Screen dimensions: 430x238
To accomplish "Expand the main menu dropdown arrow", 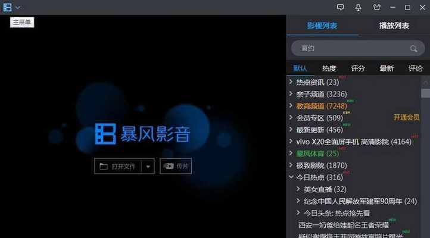I will coord(18,8).
